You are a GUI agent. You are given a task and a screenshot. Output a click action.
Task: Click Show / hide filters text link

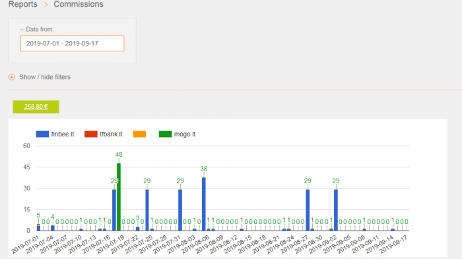[45, 77]
